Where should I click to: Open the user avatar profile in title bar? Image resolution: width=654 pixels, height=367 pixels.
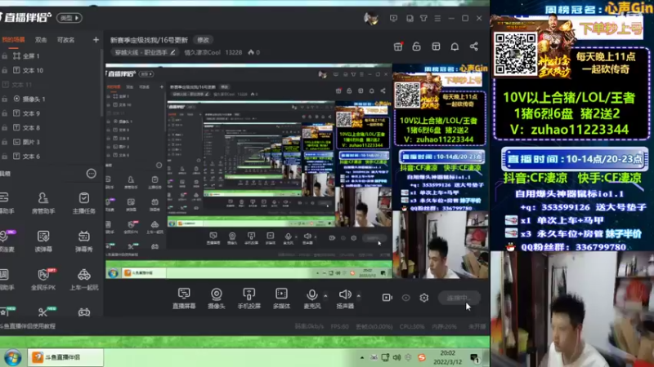click(371, 18)
